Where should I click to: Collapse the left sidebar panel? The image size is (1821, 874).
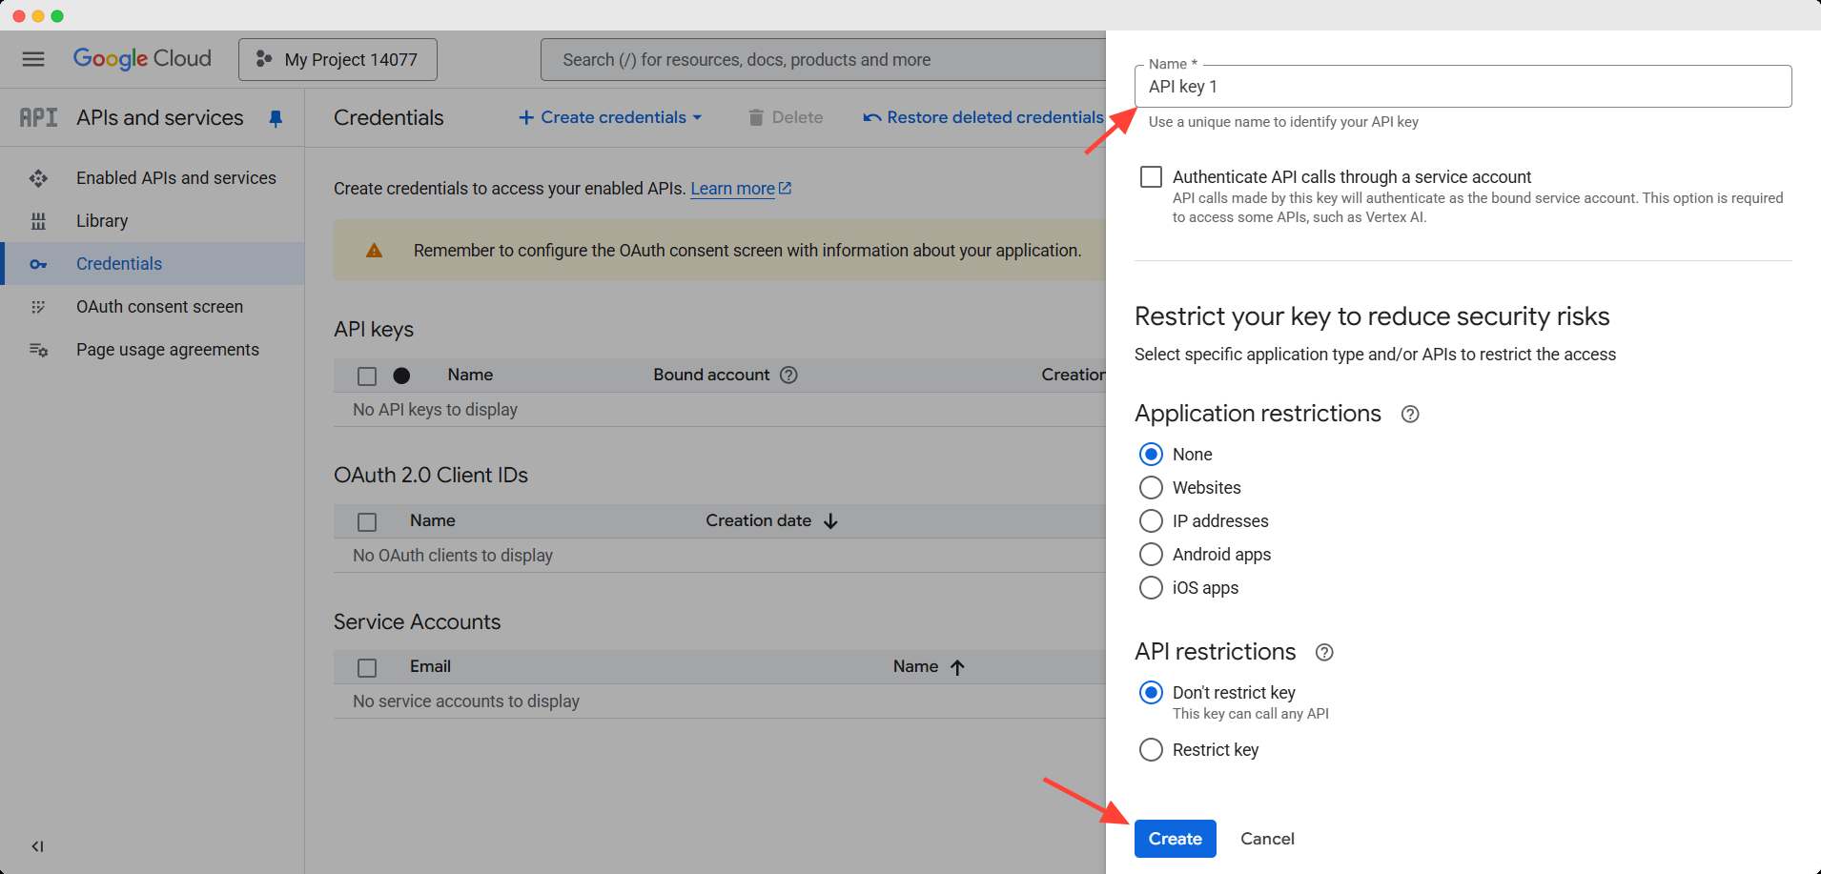[x=37, y=845]
